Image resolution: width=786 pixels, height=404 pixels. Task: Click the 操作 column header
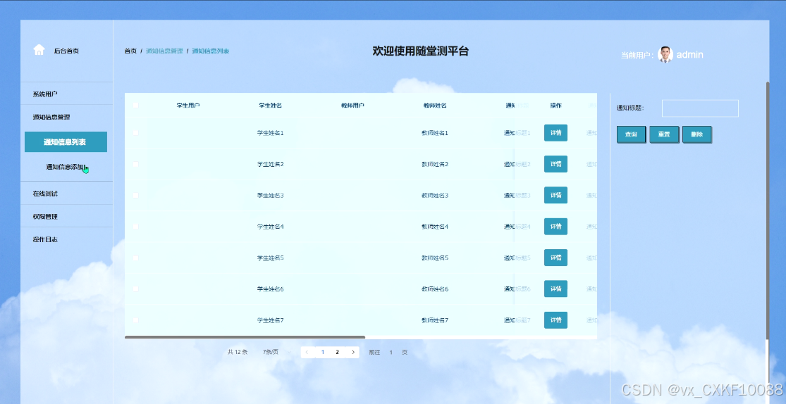click(555, 105)
